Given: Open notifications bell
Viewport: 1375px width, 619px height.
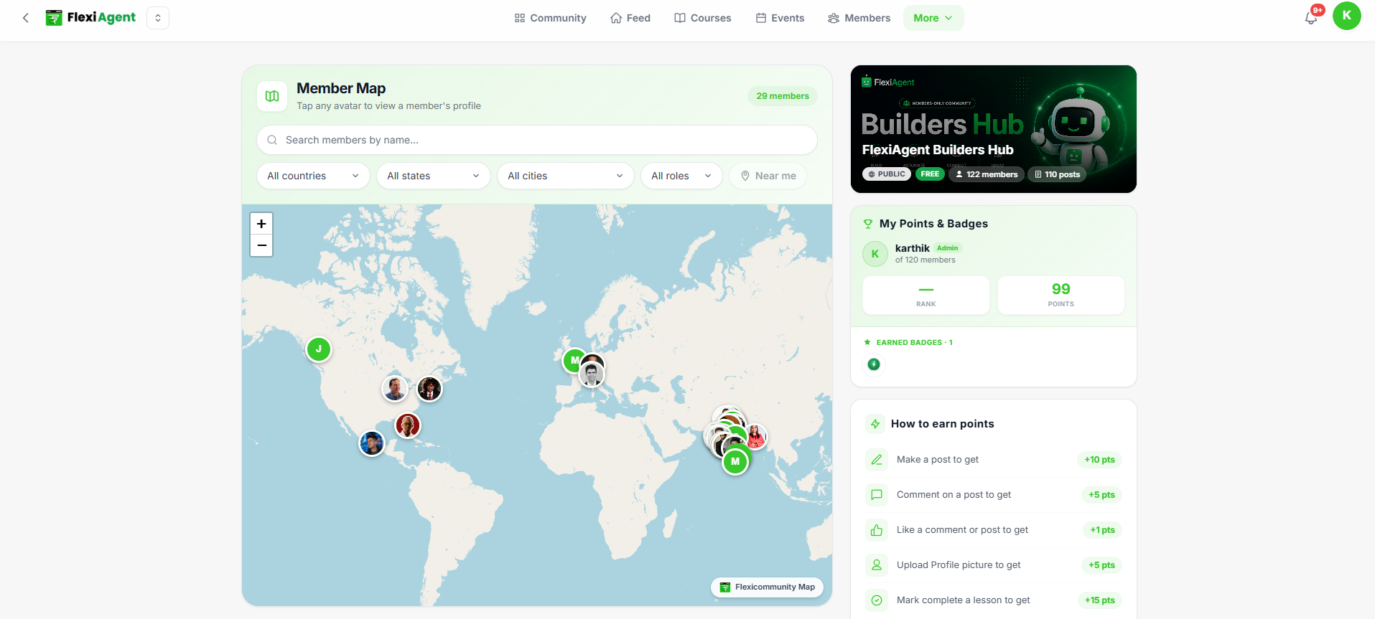Looking at the screenshot, I should (x=1311, y=17).
